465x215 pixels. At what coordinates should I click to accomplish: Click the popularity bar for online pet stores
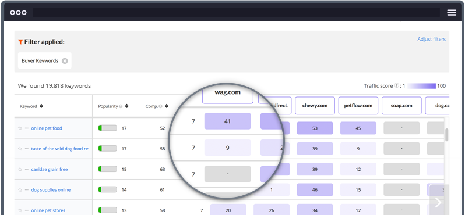coord(108,210)
